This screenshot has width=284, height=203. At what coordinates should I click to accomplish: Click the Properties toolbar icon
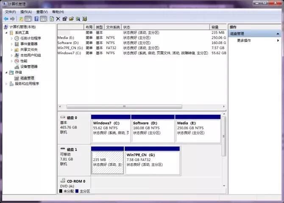click(64, 19)
